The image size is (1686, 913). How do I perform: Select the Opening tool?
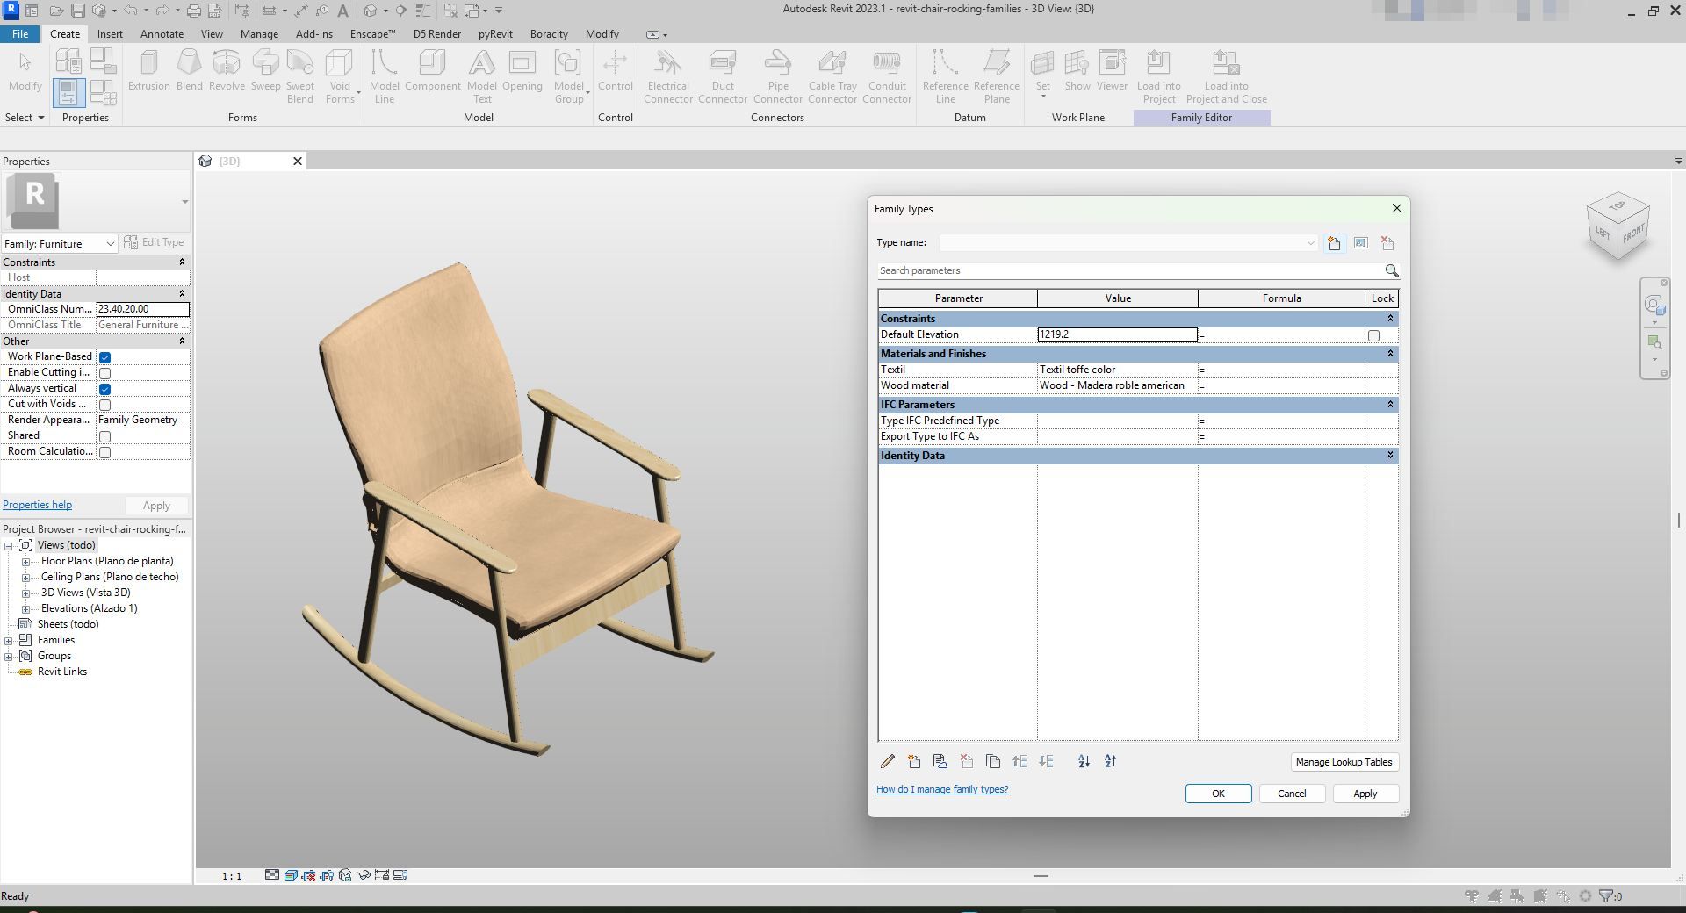[x=522, y=70]
